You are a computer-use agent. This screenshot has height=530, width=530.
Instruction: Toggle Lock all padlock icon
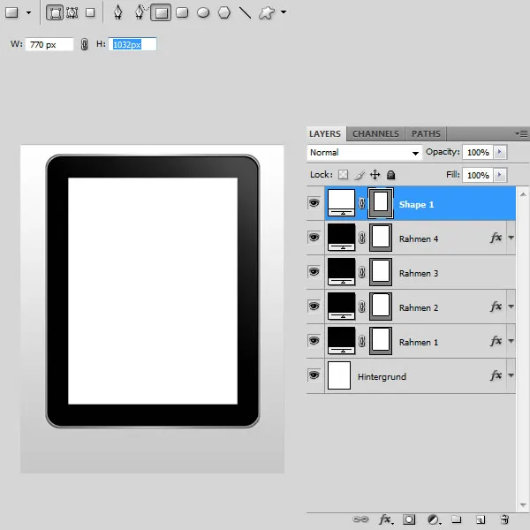point(391,175)
